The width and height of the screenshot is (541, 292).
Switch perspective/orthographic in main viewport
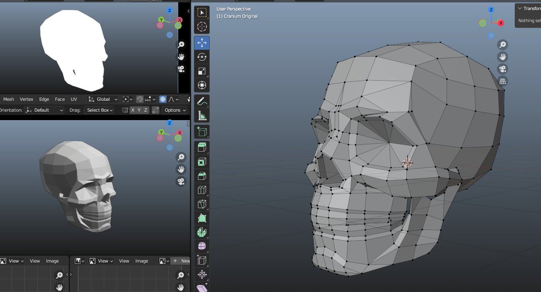point(503,81)
